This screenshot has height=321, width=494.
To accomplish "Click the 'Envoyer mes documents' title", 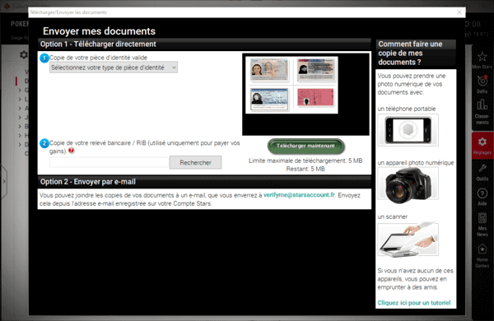I will [x=100, y=31].
